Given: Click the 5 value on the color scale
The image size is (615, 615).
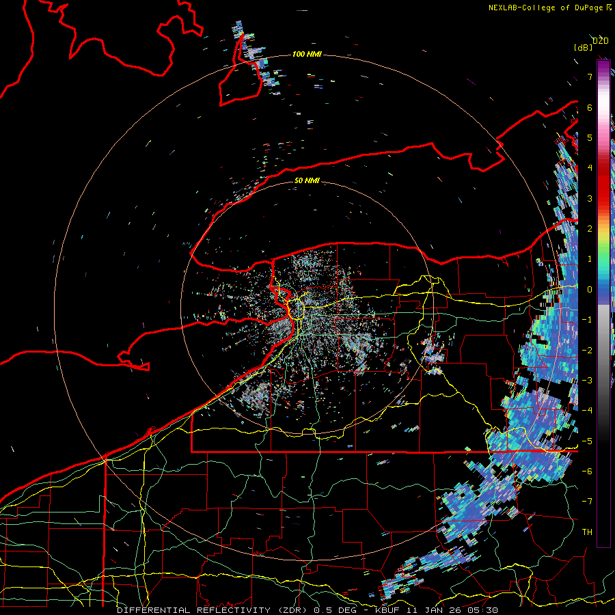Looking at the screenshot, I should [x=590, y=137].
